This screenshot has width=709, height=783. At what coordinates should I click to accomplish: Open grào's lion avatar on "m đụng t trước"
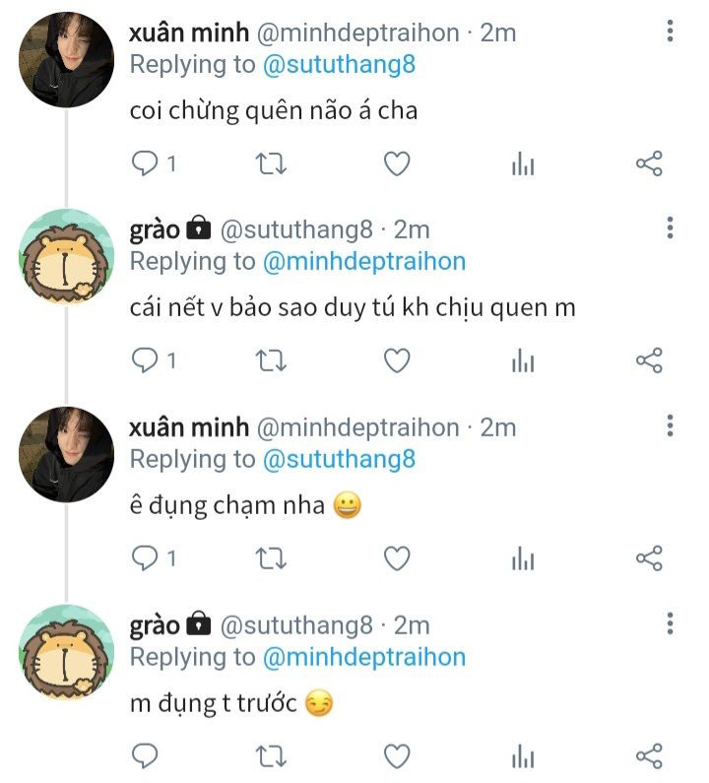coord(67,652)
